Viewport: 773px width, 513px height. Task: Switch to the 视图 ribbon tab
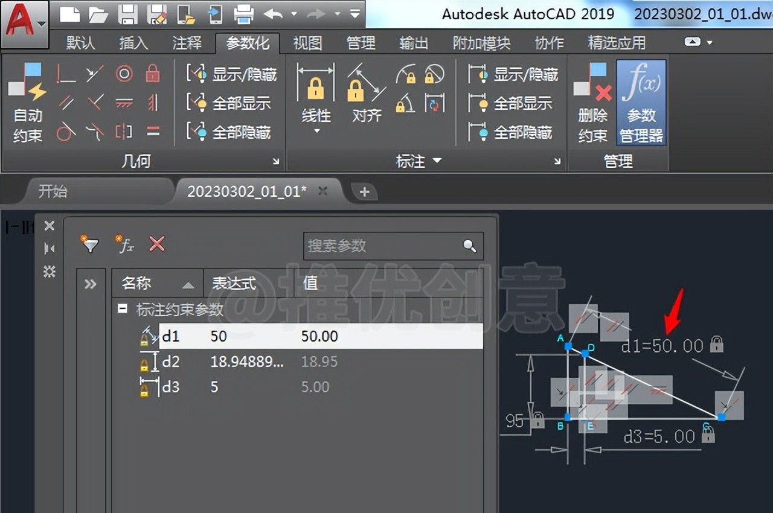coord(307,42)
